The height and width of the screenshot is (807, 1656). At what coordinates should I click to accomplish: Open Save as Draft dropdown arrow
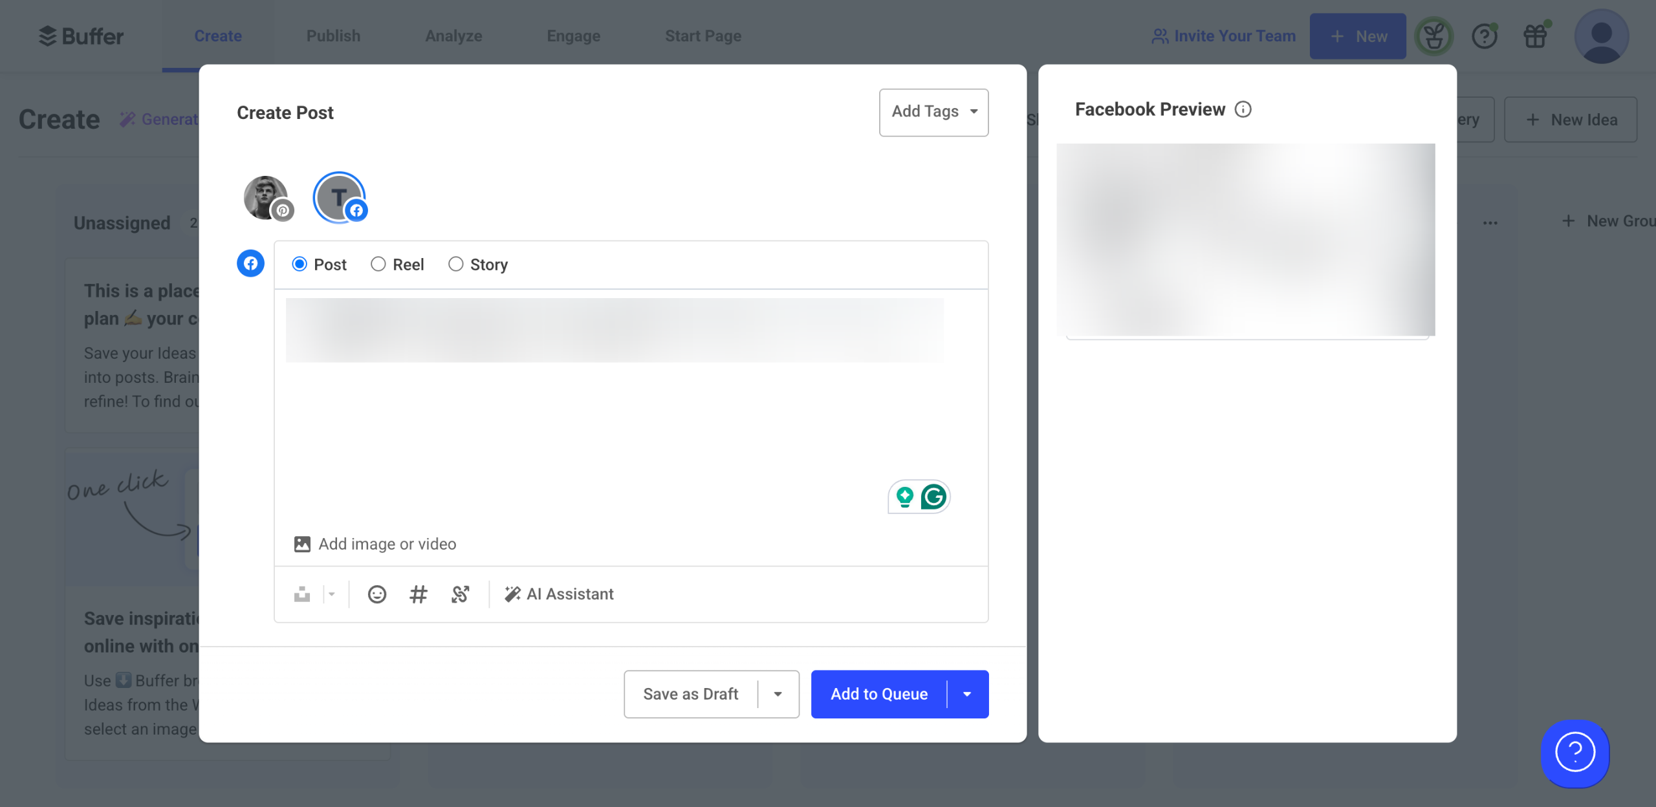tap(778, 694)
